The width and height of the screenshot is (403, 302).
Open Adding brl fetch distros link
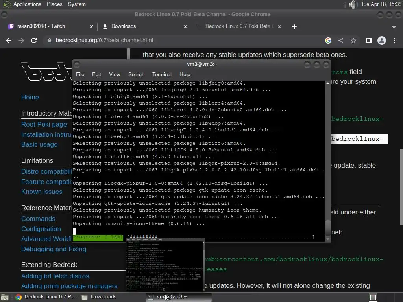55,276
